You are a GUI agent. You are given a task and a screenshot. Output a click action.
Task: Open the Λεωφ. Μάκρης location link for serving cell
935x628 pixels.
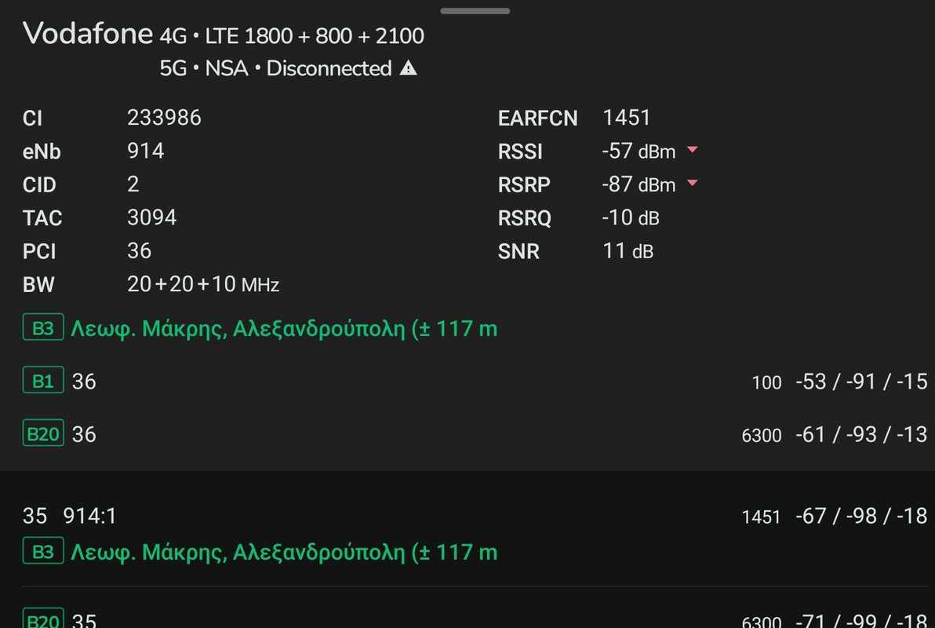pos(284,328)
